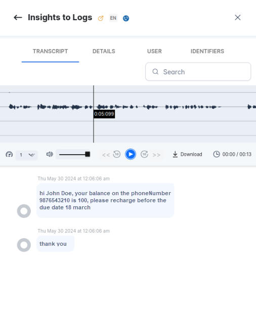
Task: Click the blue phone channel icon
Action: tap(126, 18)
